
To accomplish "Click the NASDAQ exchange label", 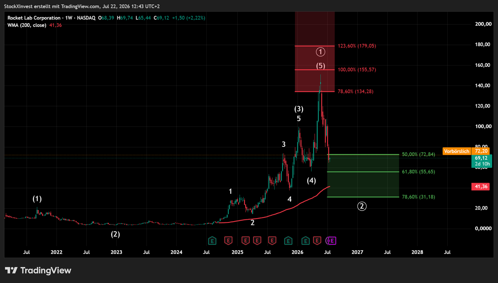I will pos(87,18).
